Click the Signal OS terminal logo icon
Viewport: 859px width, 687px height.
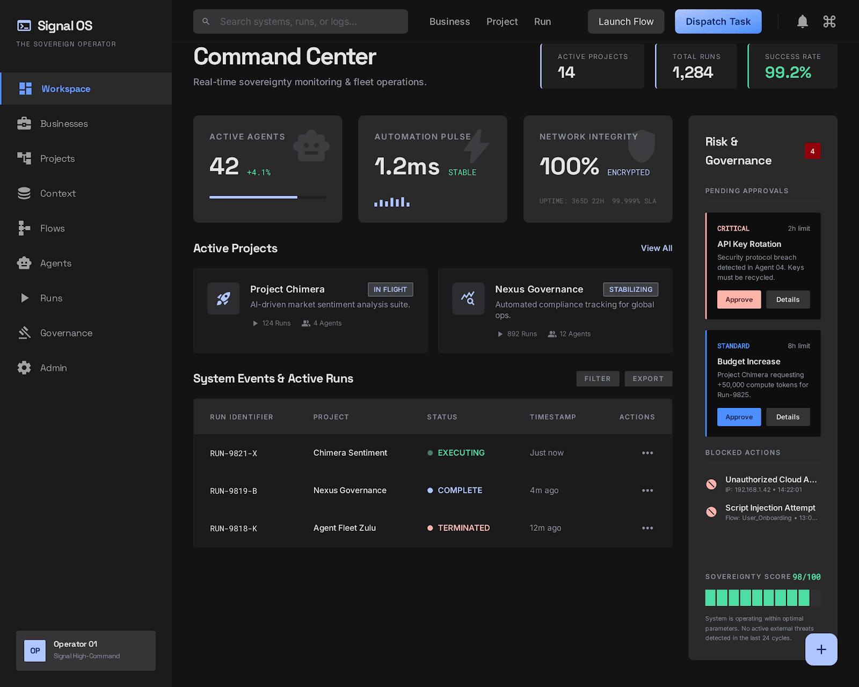click(24, 26)
